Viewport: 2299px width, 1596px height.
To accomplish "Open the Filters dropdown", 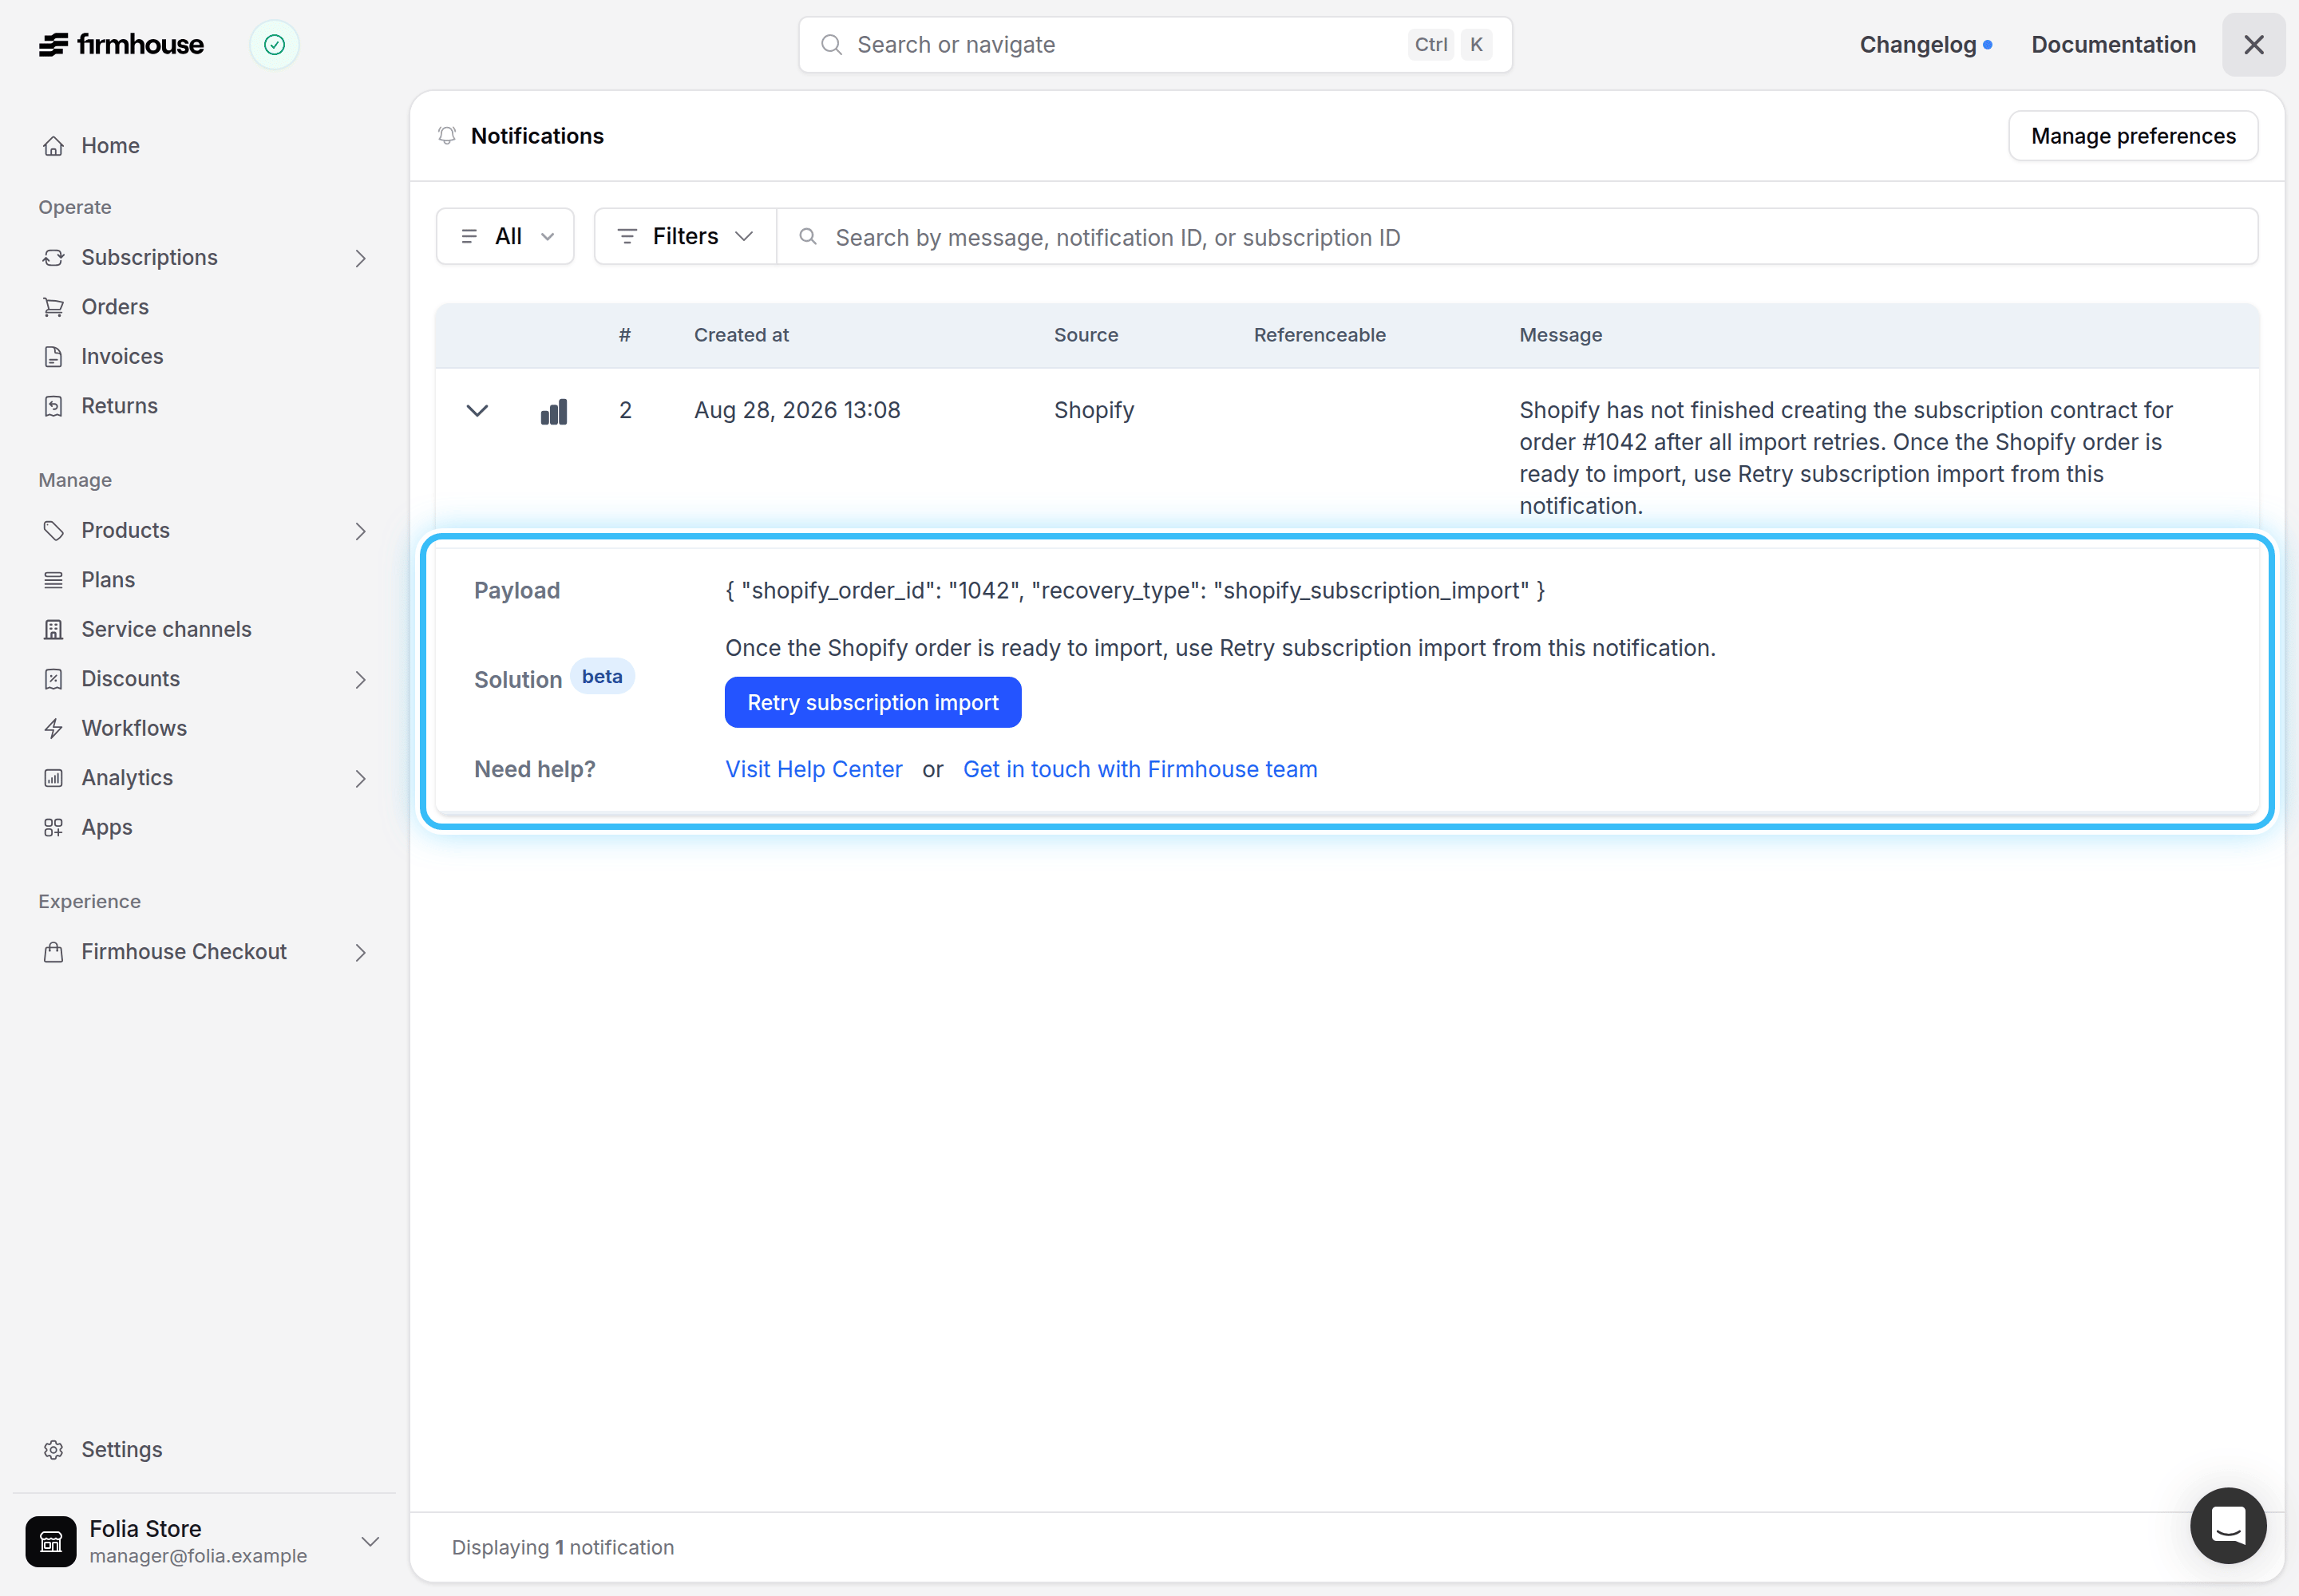I will (685, 237).
